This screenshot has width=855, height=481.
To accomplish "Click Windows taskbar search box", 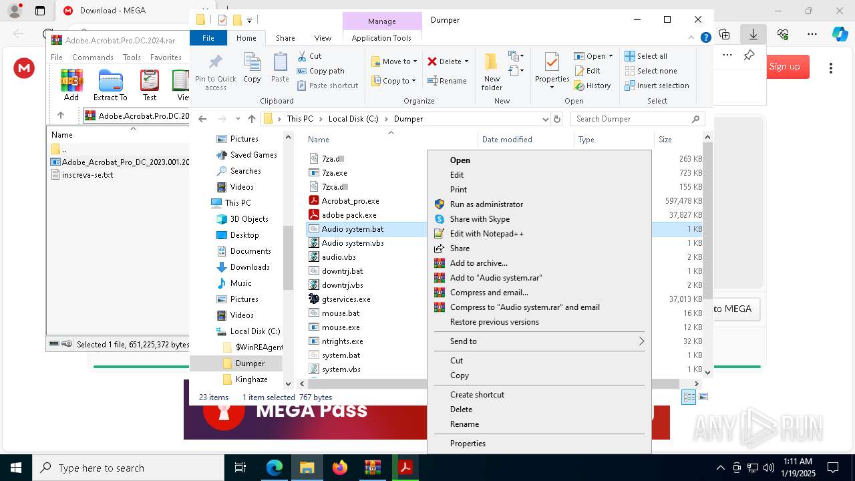I will [x=128, y=468].
